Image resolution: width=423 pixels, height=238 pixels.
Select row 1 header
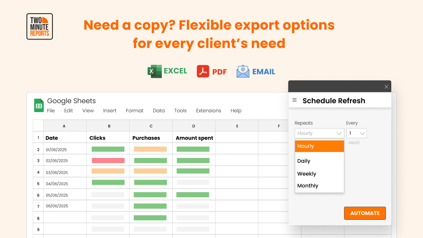38,138
